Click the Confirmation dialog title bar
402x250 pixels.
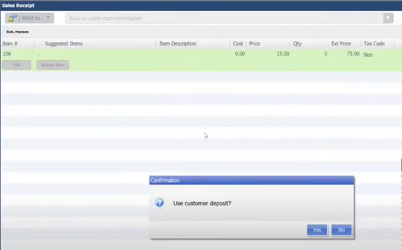[251, 181]
